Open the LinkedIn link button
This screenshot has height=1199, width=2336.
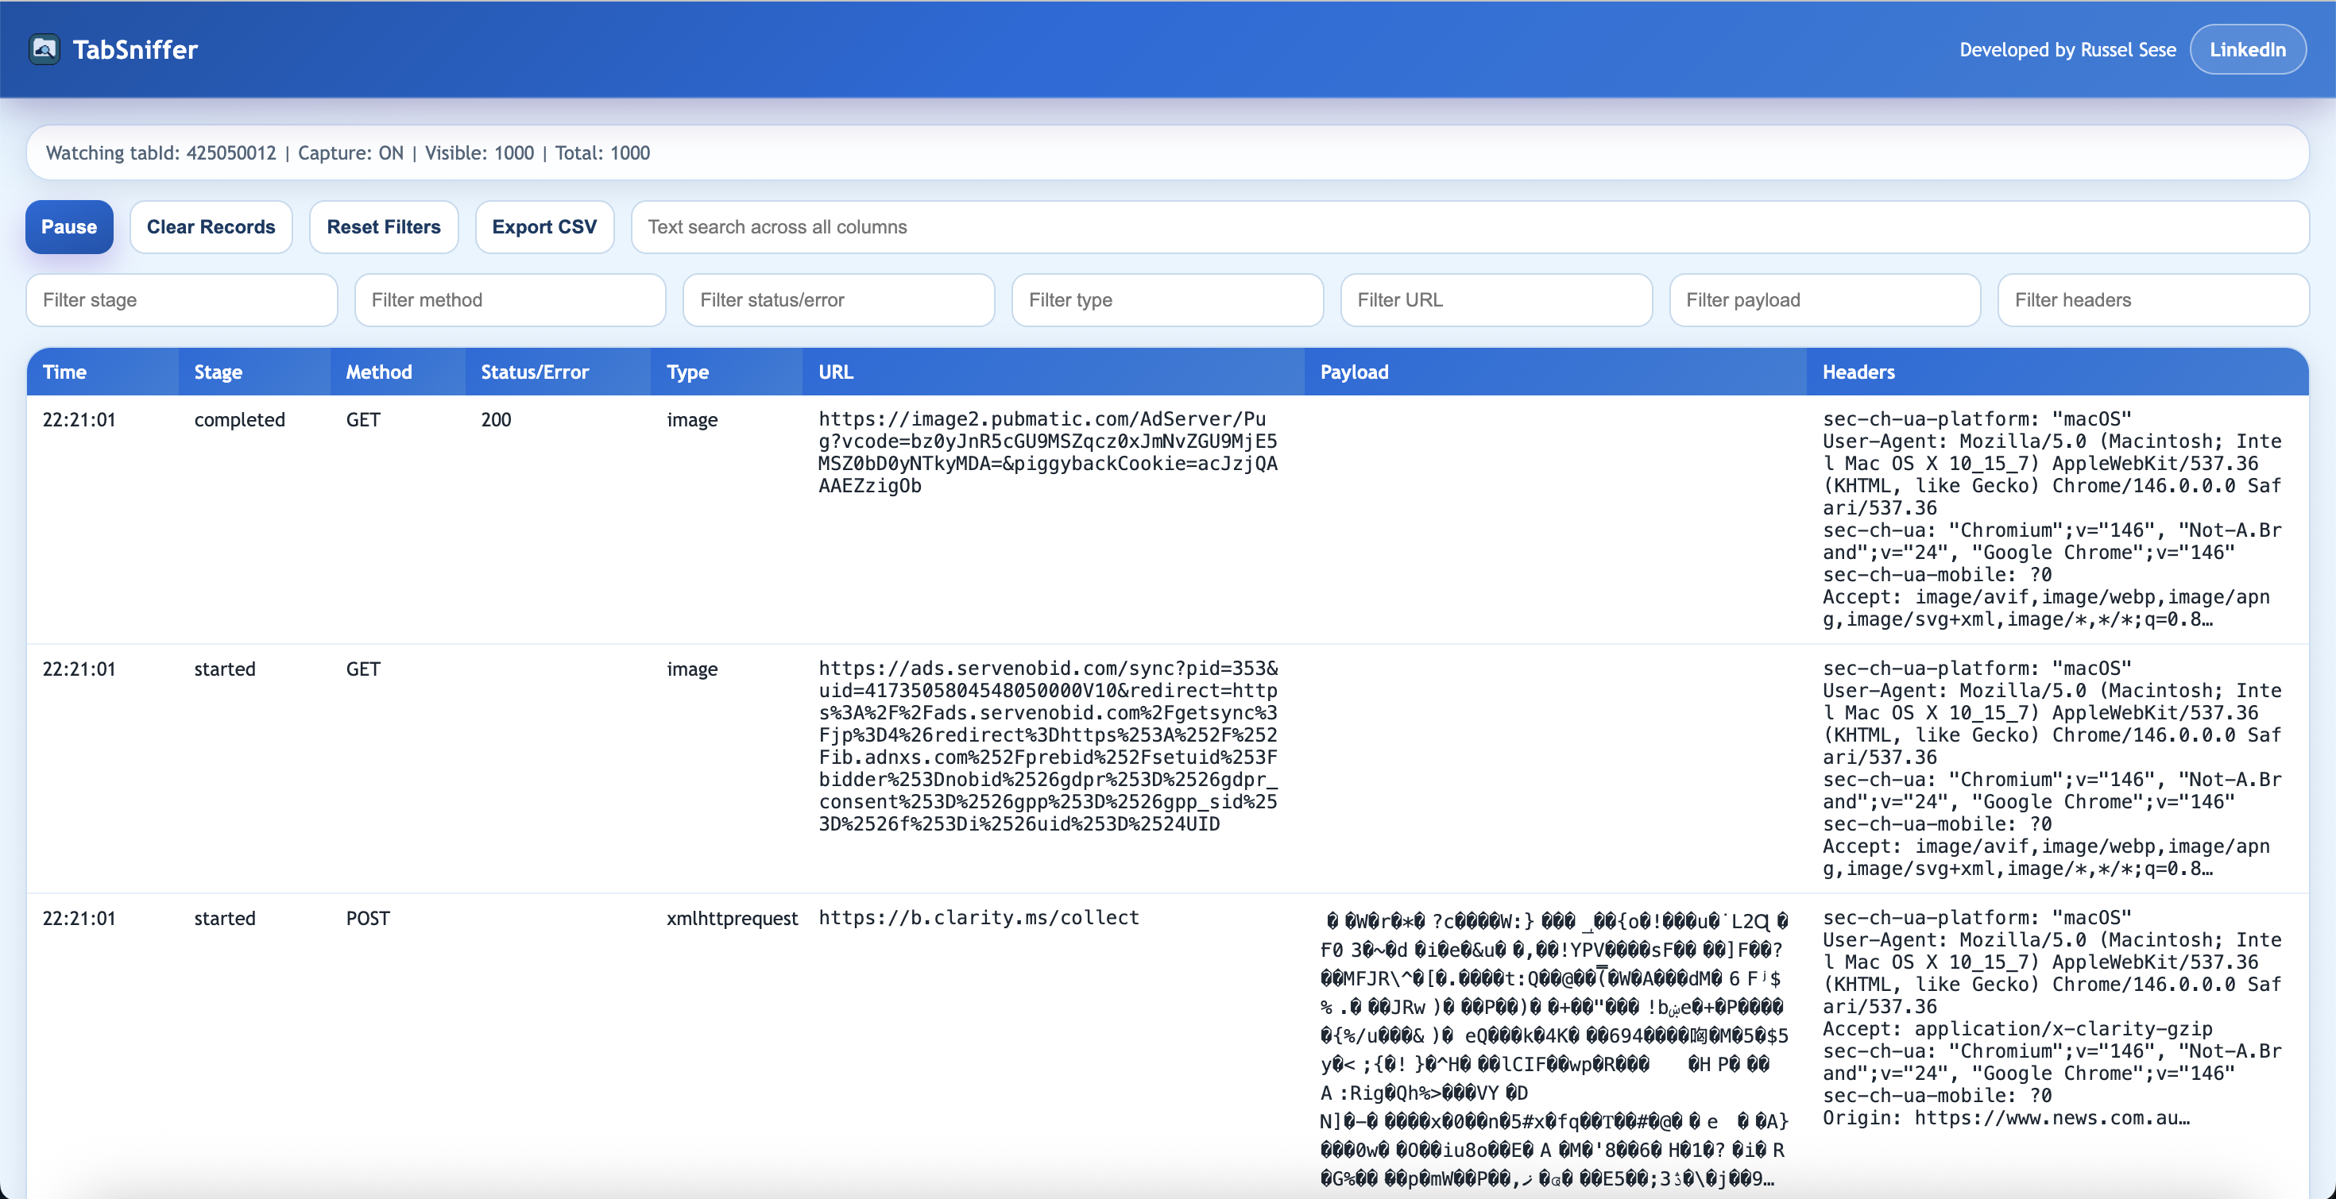point(2247,50)
